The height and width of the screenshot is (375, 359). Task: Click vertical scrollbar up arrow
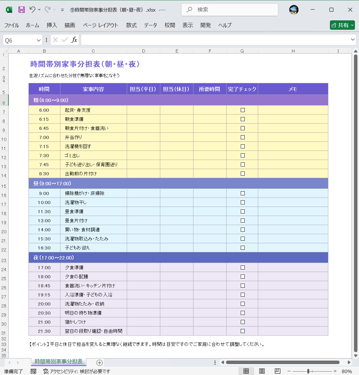356,51
